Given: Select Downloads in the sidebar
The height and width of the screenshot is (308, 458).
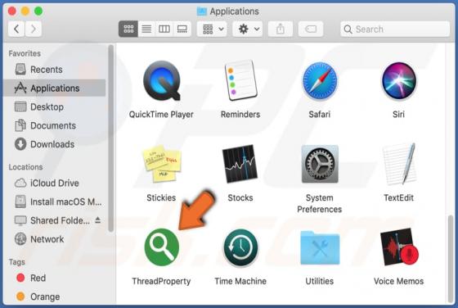Looking at the screenshot, I should (x=55, y=144).
